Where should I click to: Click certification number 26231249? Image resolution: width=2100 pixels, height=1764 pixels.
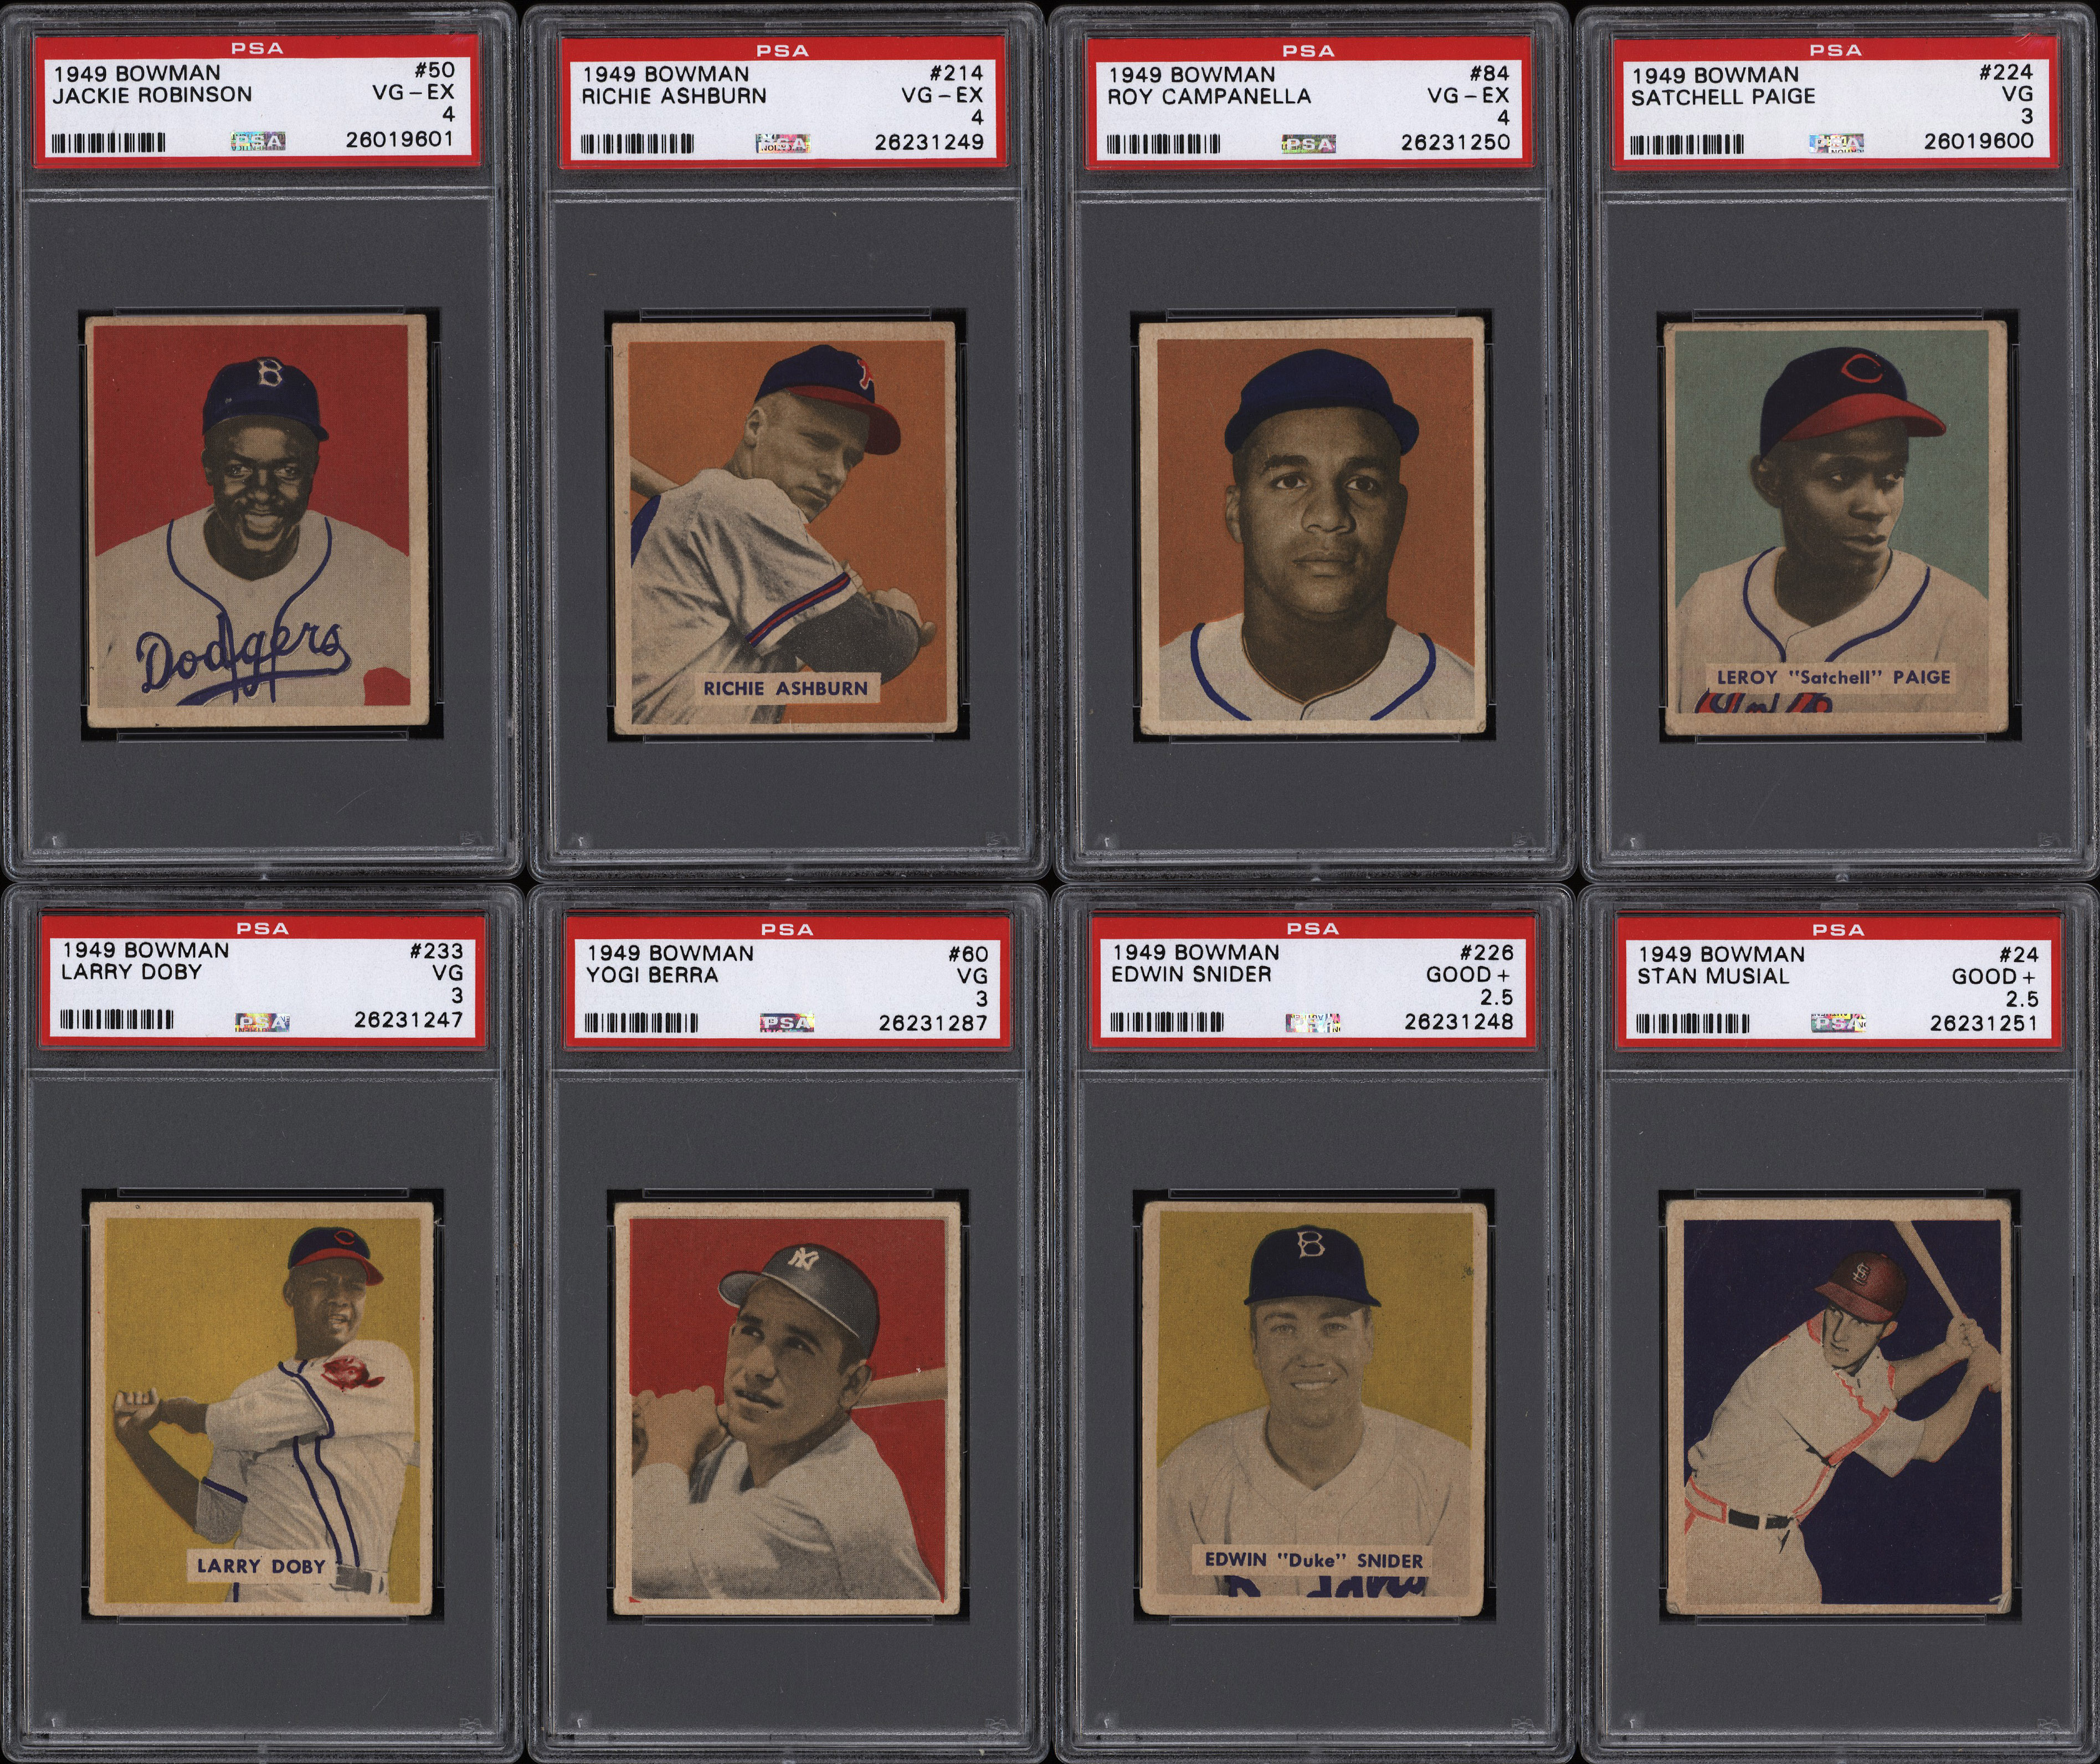tap(929, 143)
